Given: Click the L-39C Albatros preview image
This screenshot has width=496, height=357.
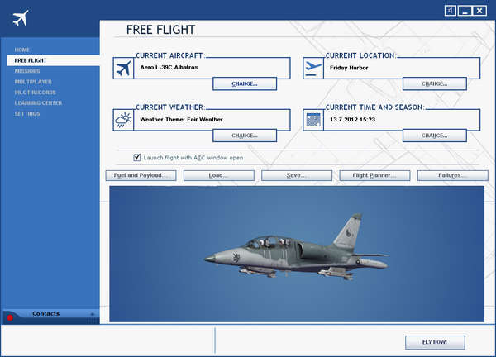Looking at the screenshot, I should pyautogui.click(x=296, y=253).
